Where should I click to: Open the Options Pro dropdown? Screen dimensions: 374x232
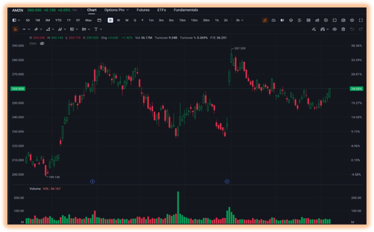coord(117,10)
